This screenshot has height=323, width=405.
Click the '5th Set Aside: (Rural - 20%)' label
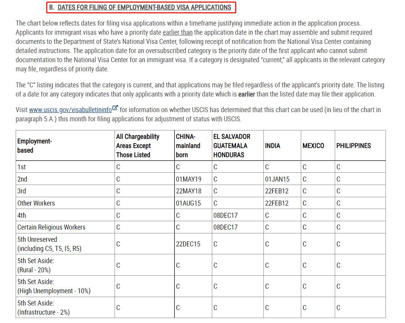[x=35, y=265]
